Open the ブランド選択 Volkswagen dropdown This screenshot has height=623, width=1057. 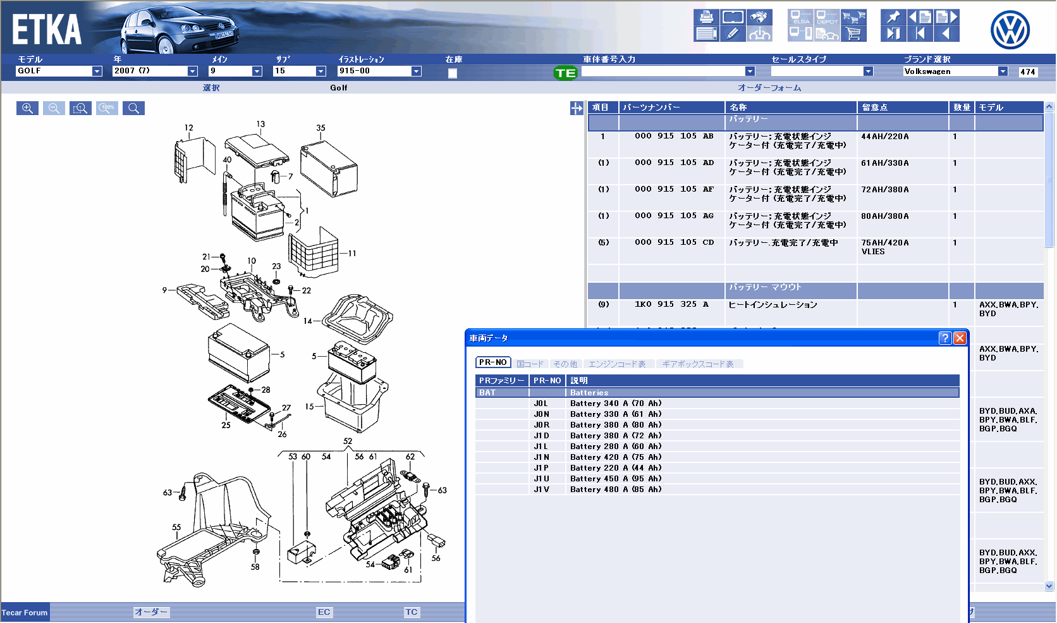[1003, 71]
